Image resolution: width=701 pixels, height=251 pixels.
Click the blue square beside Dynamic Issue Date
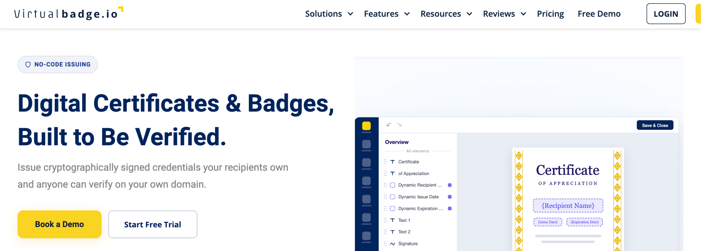450,197
